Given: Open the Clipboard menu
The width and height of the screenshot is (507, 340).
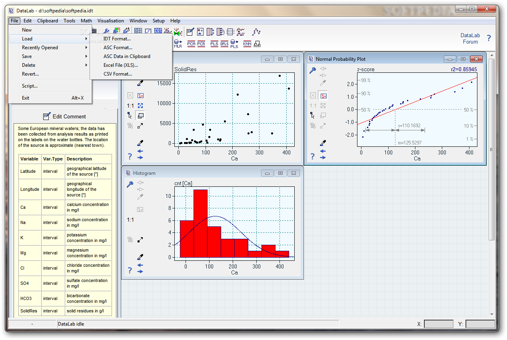Looking at the screenshot, I should click(x=48, y=21).
